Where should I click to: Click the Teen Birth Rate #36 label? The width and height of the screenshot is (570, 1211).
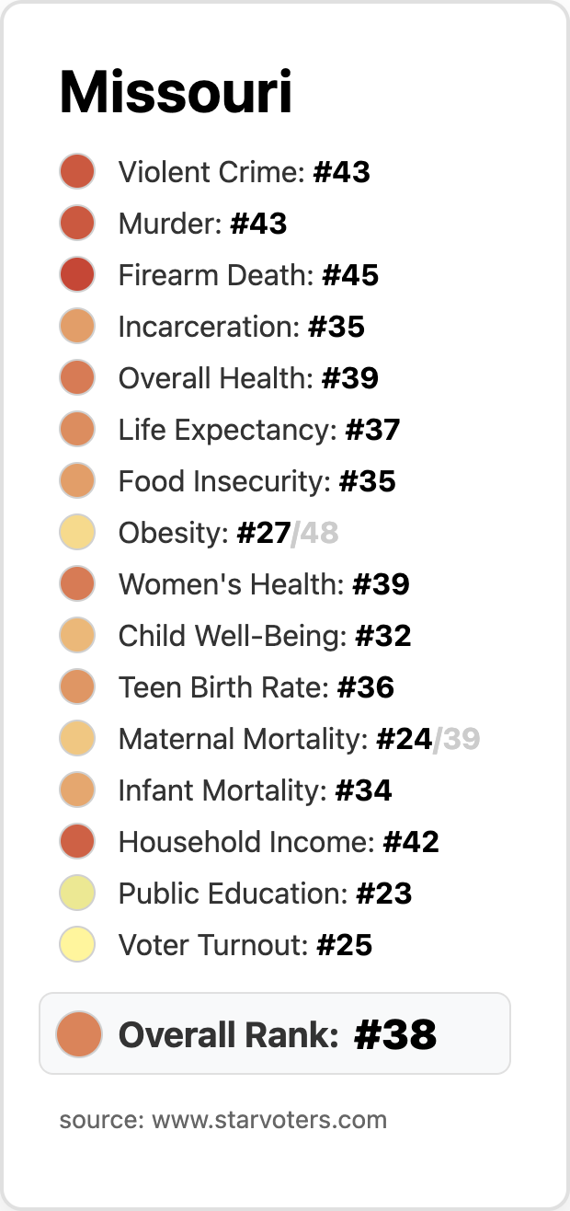[x=256, y=687]
